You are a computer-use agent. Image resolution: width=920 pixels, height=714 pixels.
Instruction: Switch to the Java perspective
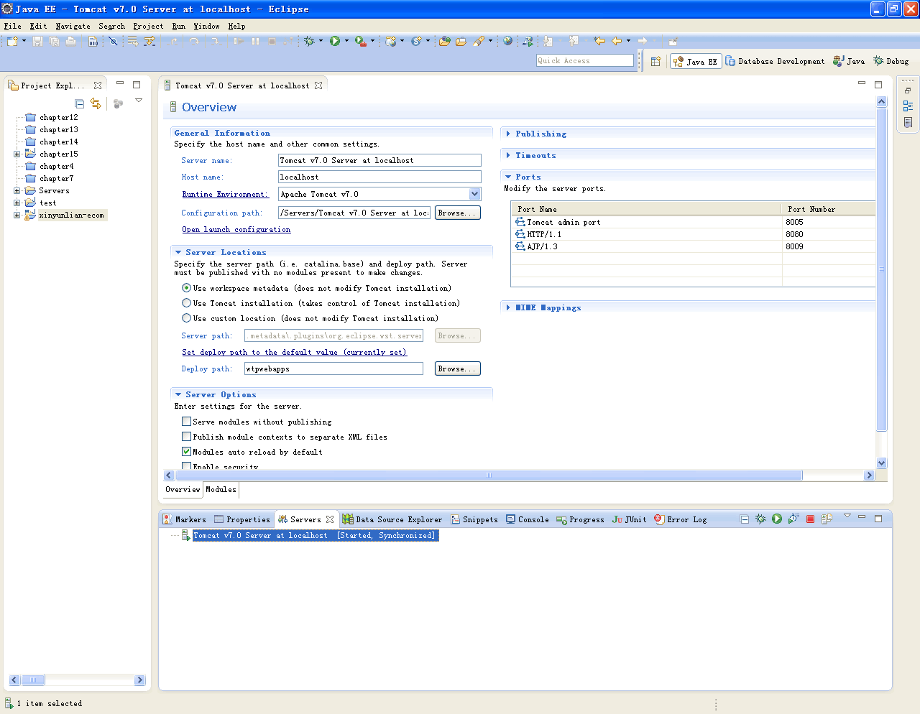point(849,61)
